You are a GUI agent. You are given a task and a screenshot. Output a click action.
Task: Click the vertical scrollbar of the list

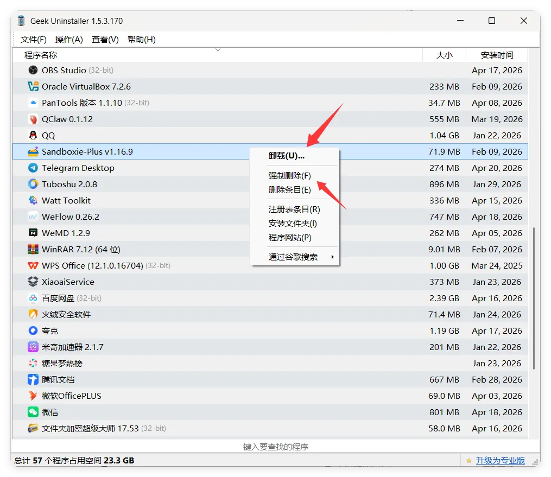(534, 298)
